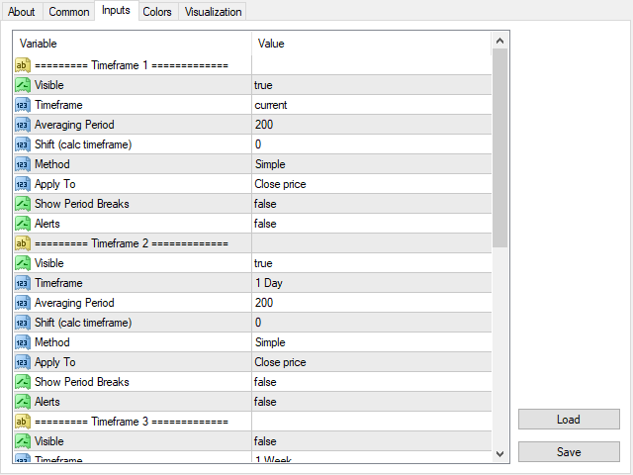
Task: Click the Load button
Action: click(569, 420)
